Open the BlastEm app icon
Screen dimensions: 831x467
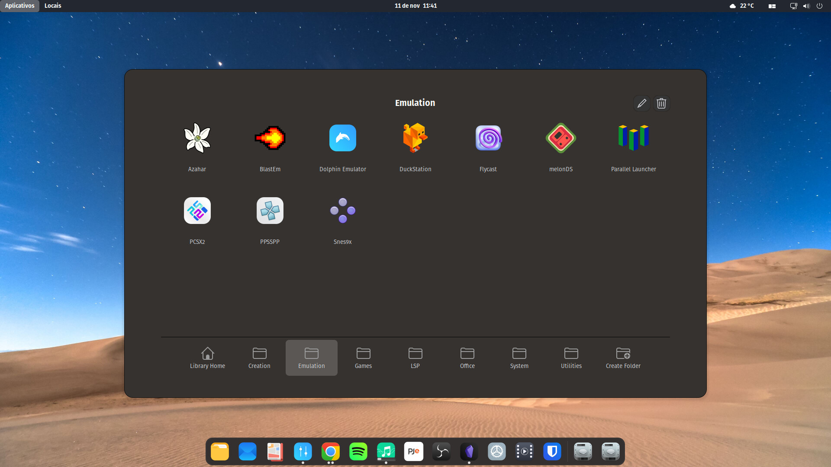(270, 138)
